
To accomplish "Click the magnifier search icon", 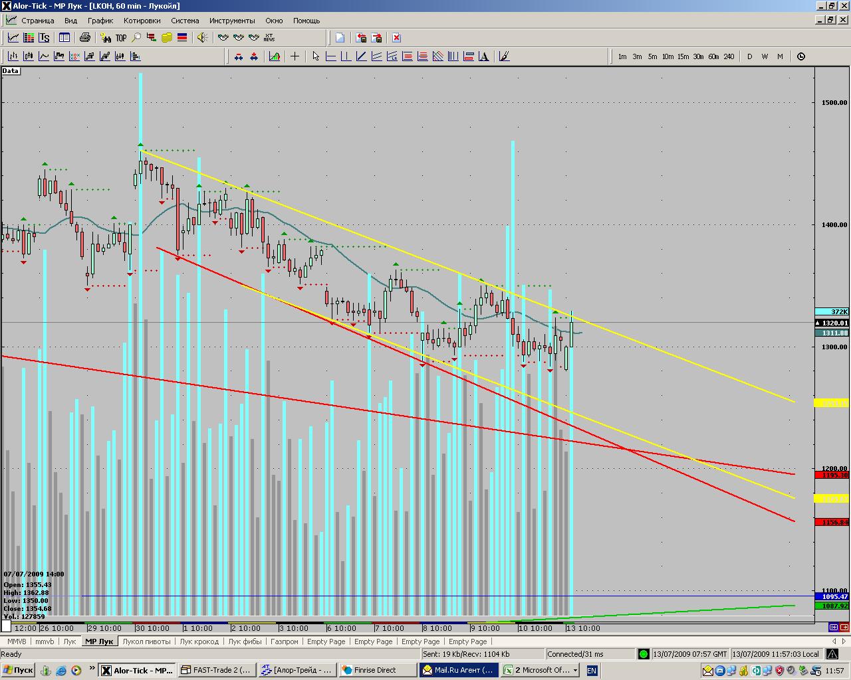I will [x=136, y=38].
